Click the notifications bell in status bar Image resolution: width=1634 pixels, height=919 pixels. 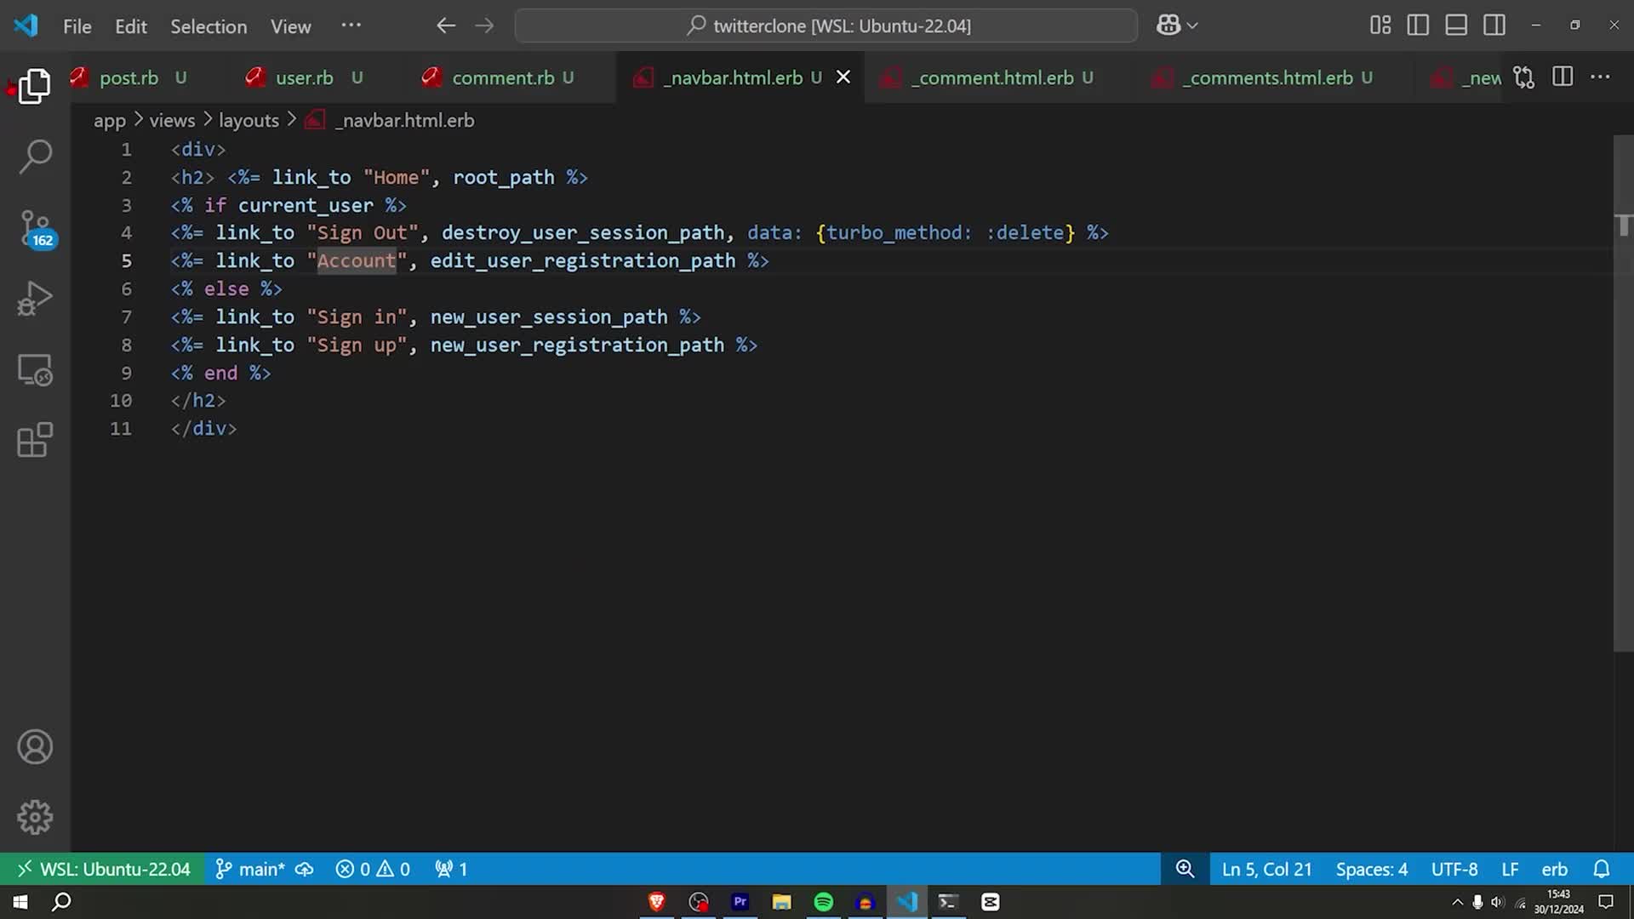[1602, 869]
